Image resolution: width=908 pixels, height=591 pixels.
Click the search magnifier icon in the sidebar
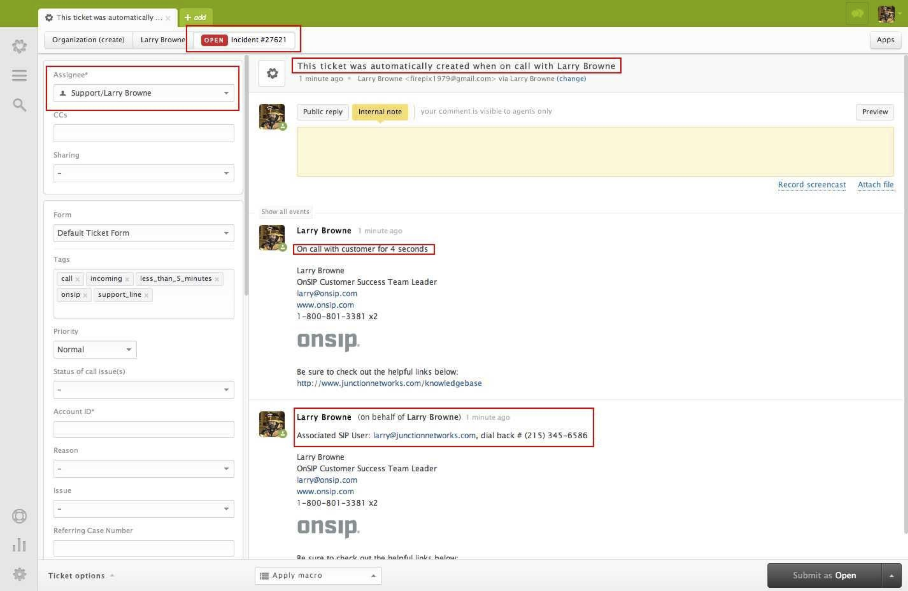(x=19, y=105)
